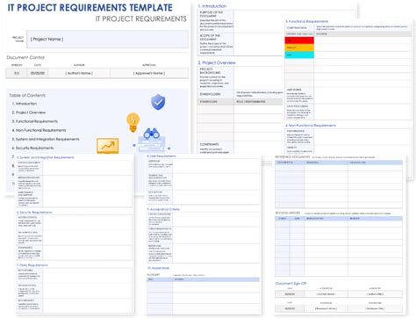
Task: Click the Constraints row label
Action: [209, 144]
